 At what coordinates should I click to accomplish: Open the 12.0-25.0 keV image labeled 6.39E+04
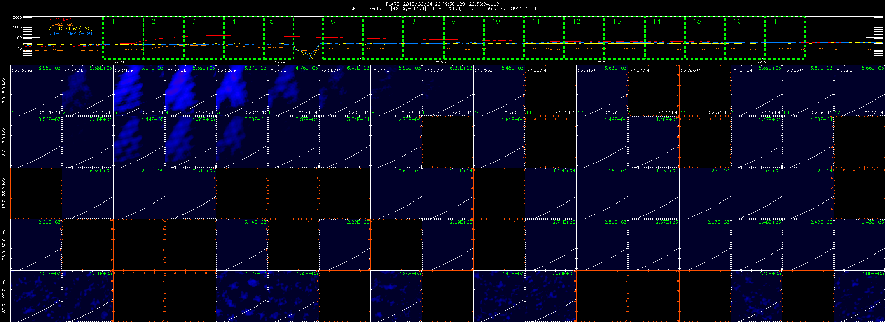click(87, 194)
